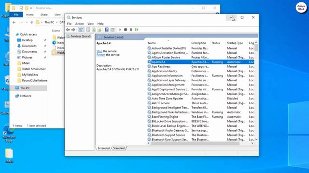Open the View menu in Services
This screenshot has height=173, width=309.
[x=90, y=24]
